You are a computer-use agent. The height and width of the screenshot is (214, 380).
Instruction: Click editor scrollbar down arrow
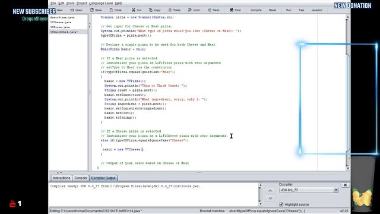(x=348, y=168)
